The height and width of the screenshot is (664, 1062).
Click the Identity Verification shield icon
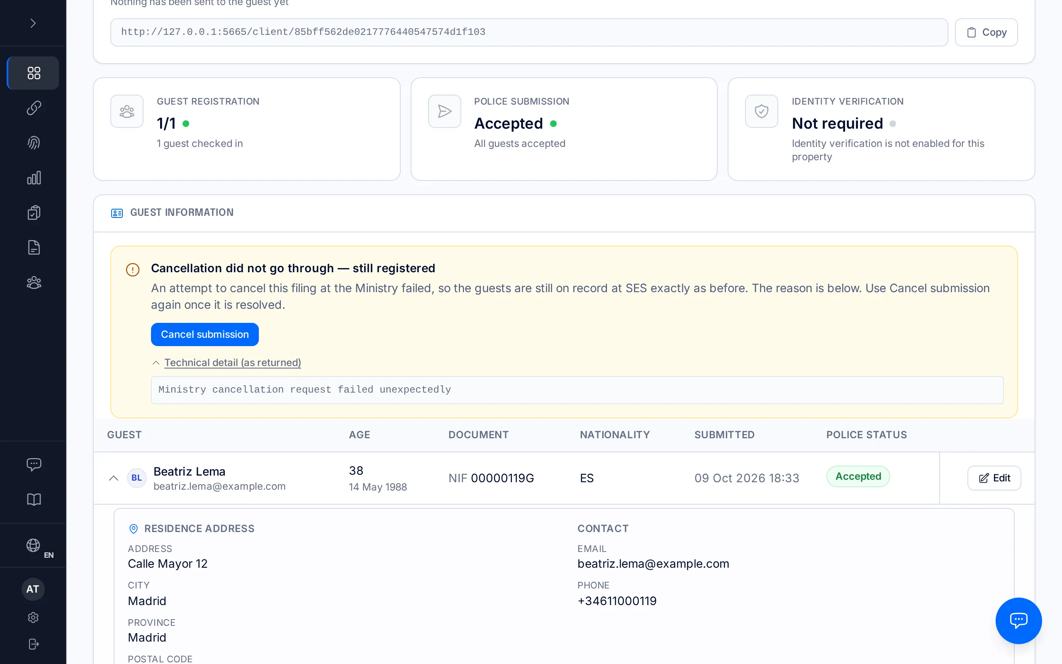click(x=761, y=111)
